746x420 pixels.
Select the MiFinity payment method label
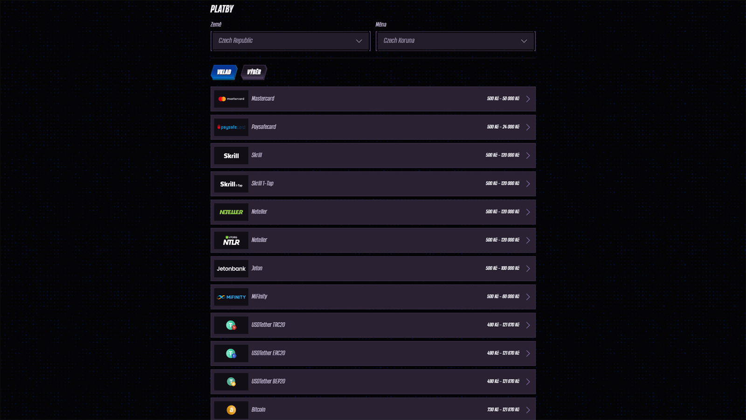tap(259, 297)
